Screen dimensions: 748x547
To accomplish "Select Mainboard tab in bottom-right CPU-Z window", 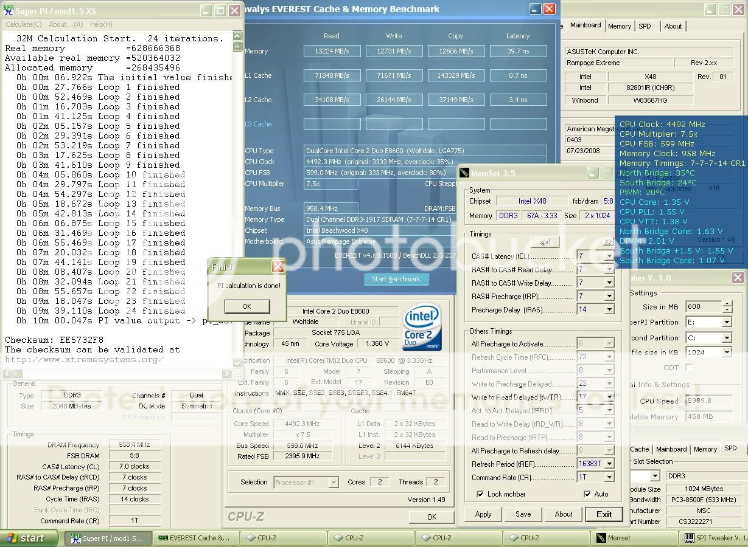I will point(671,450).
